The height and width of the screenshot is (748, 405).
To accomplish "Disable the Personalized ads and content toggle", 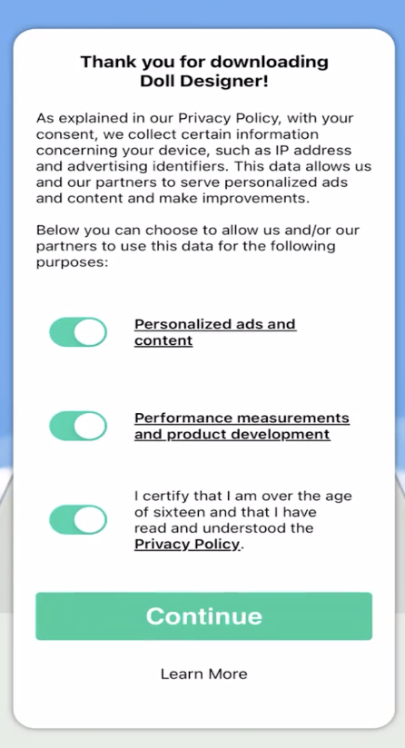I will click(78, 332).
